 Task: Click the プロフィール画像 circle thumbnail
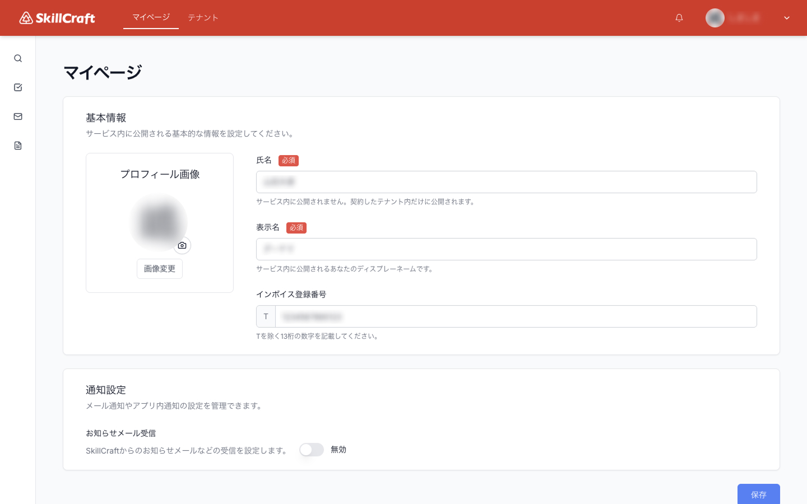159,222
